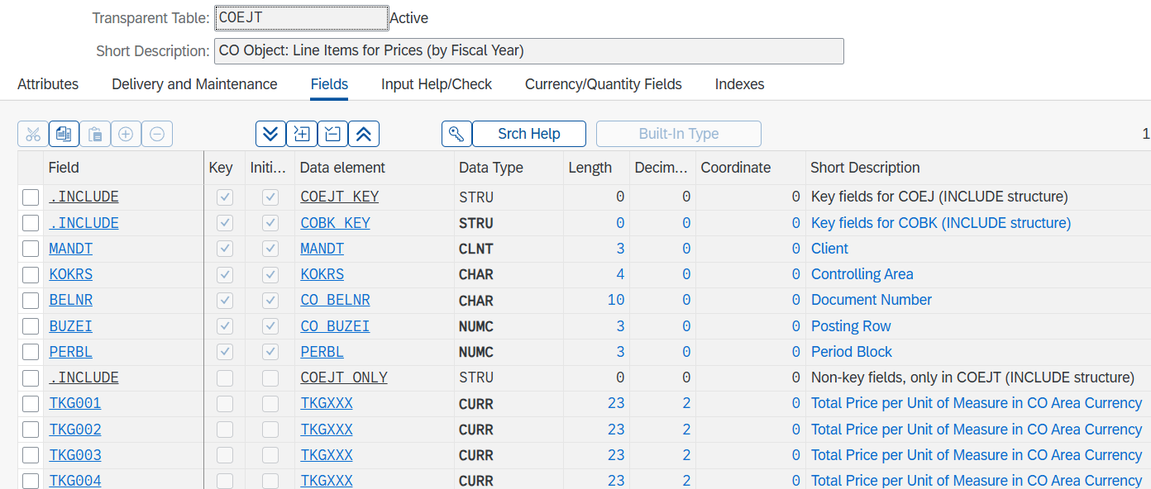Image resolution: width=1151 pixels, height=489 pixels.
Task: Click the Paste clipboard icon
Action: pos(95,134)
